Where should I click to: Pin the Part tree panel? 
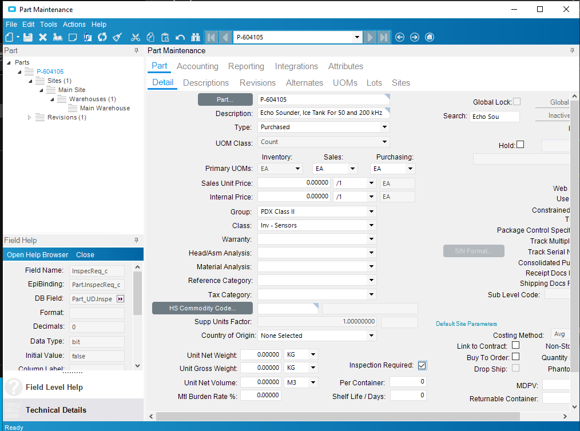pyautogui.click(x=137, y=51)
